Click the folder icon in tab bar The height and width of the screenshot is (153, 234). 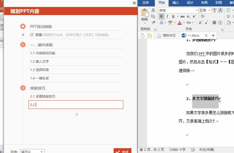(x=149, y=35)
